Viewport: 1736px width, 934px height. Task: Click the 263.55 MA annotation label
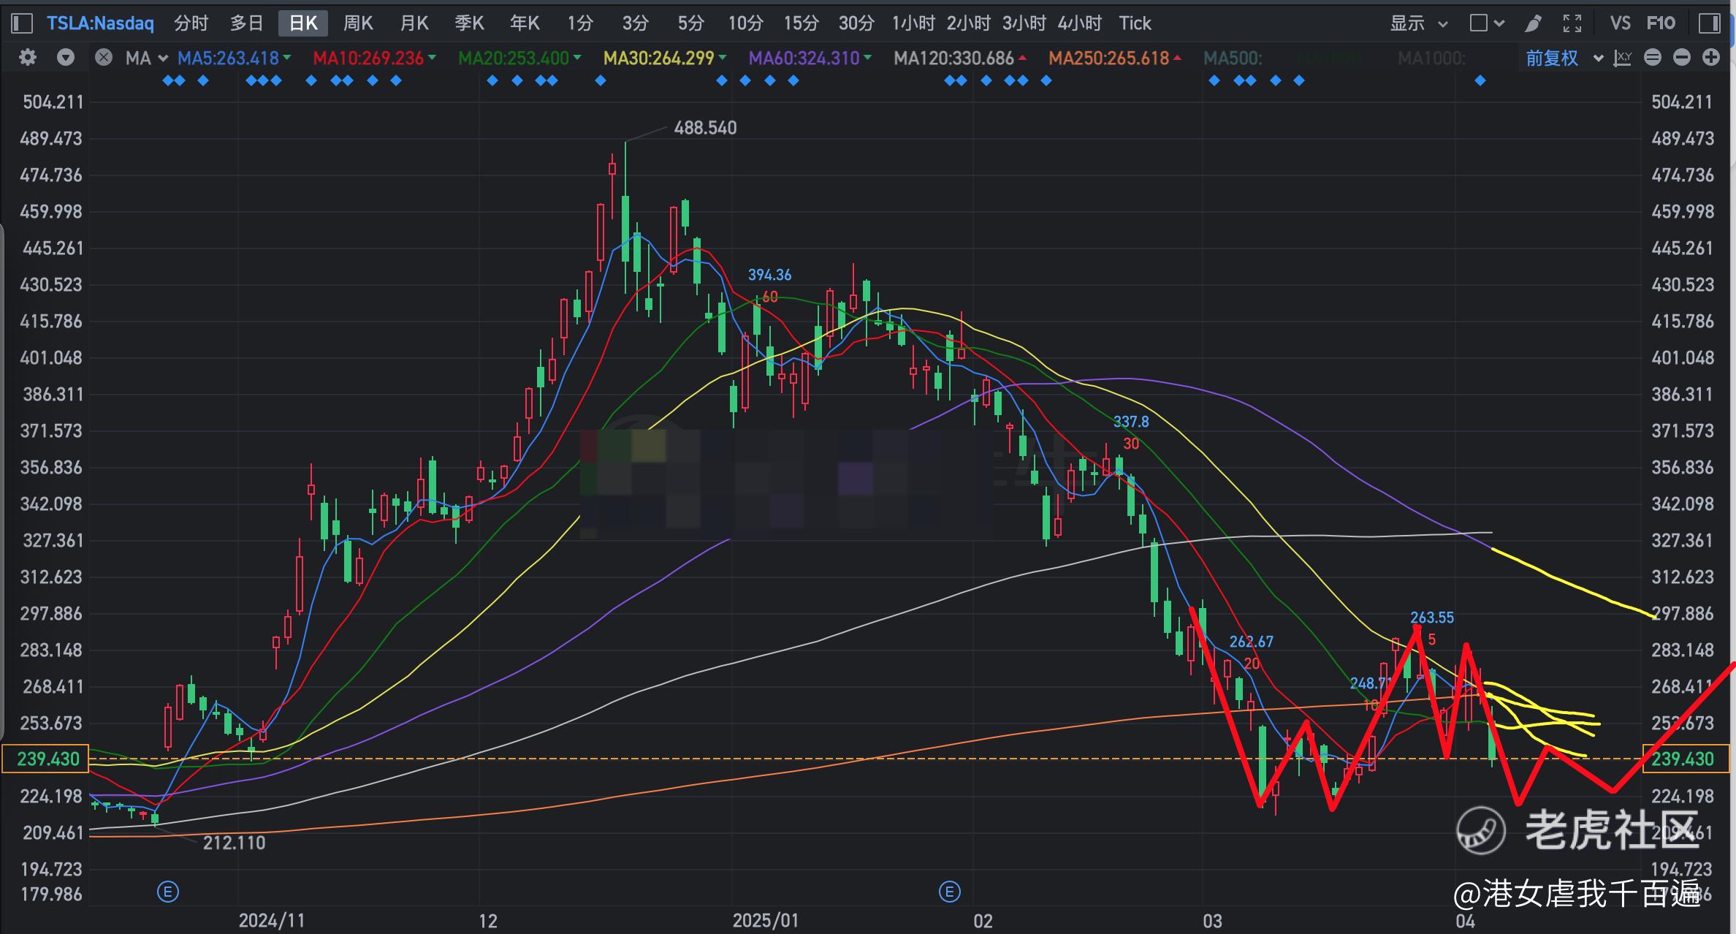pyautogui.click(x=1432, y=618)
